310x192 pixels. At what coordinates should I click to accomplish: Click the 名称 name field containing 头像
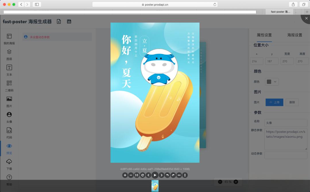pyautogui.click(x=286, y=123)
